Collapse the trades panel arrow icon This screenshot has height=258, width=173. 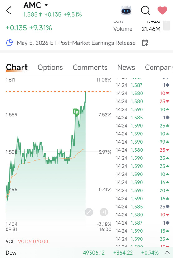[x=104, y=212]
